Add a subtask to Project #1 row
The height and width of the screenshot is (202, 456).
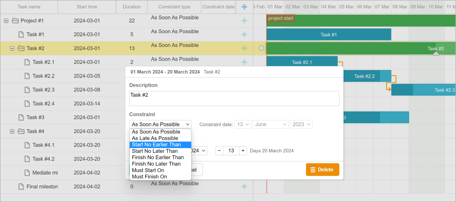pyautogui.click(x=244, y=21)
